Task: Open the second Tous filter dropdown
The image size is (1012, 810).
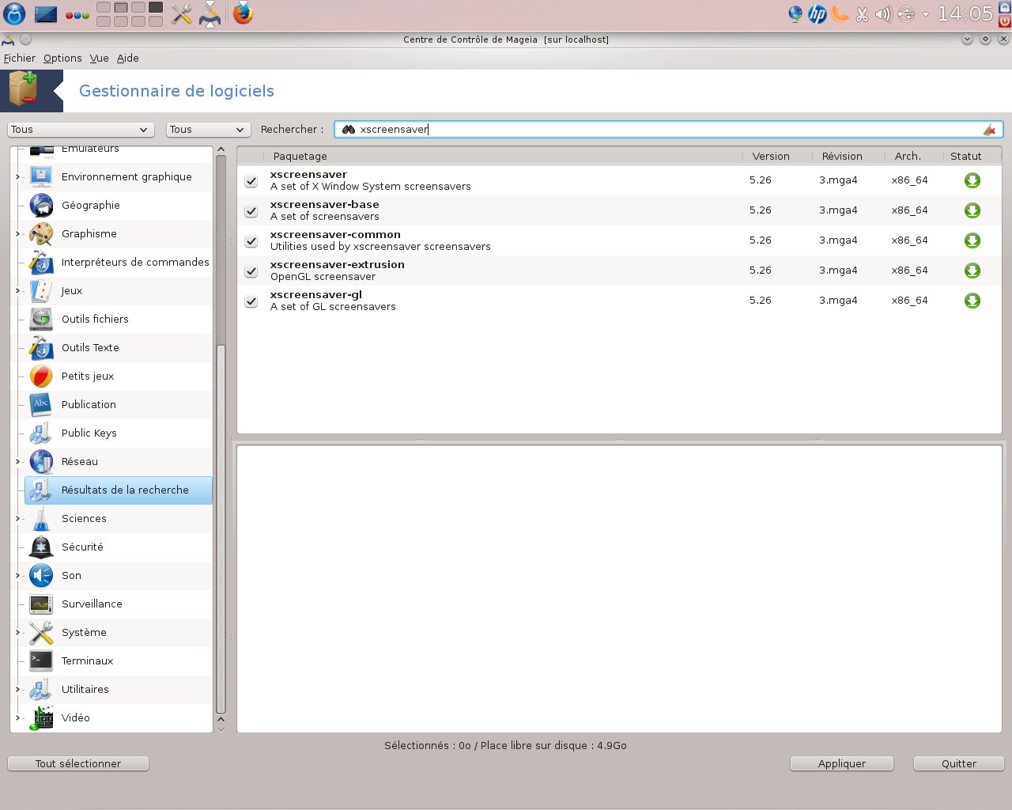Action: [209, 130]
